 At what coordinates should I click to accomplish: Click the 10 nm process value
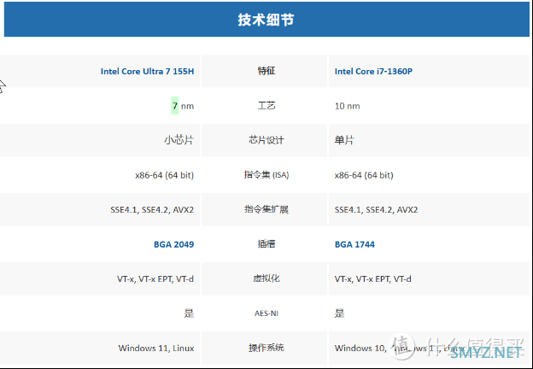(x=347, y=106)
